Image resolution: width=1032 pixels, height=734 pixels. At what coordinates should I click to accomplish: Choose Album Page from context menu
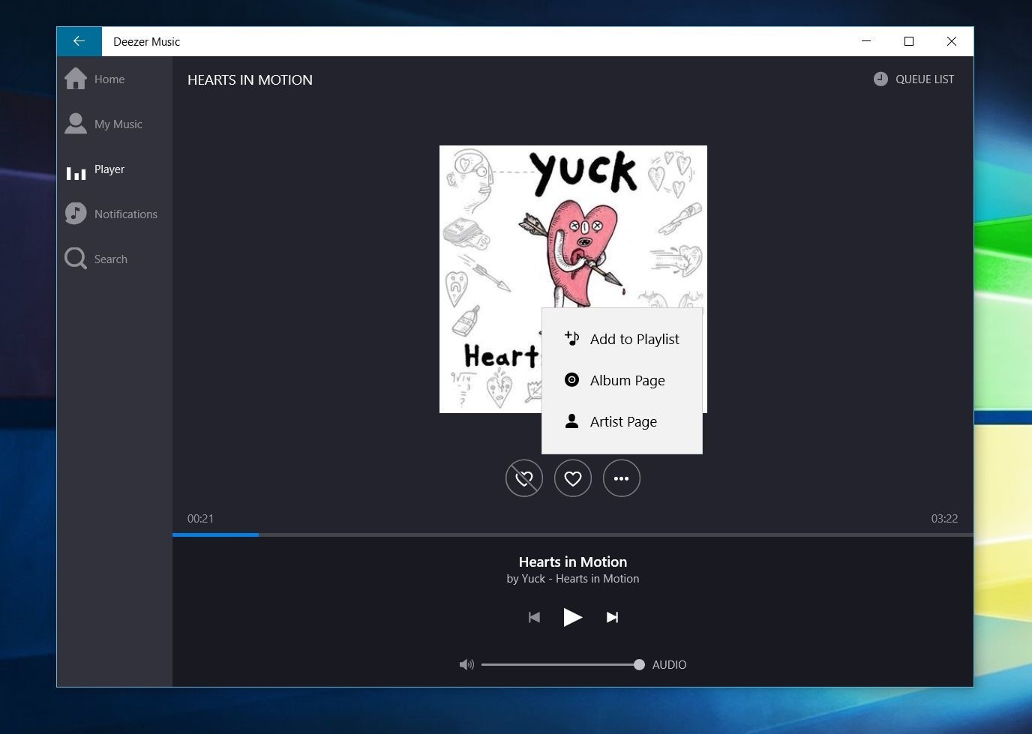click(x=622, y=380)
